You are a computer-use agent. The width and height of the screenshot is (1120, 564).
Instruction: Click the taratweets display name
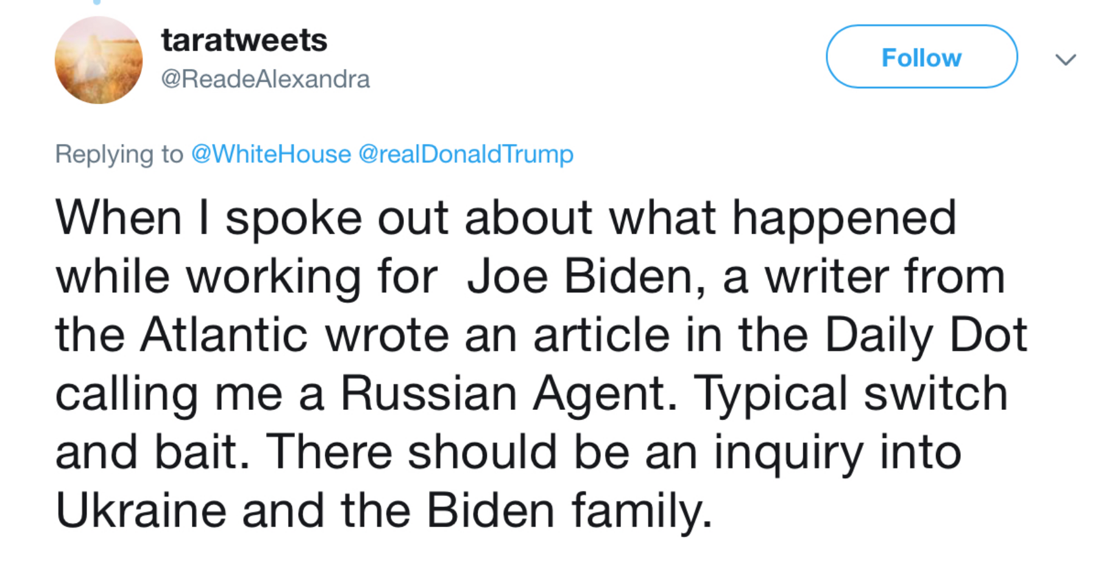(x=244, y=40)
